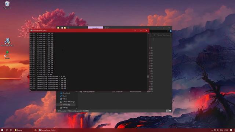
Task: Open taskbar search magnifier
Action: [7, 130]
